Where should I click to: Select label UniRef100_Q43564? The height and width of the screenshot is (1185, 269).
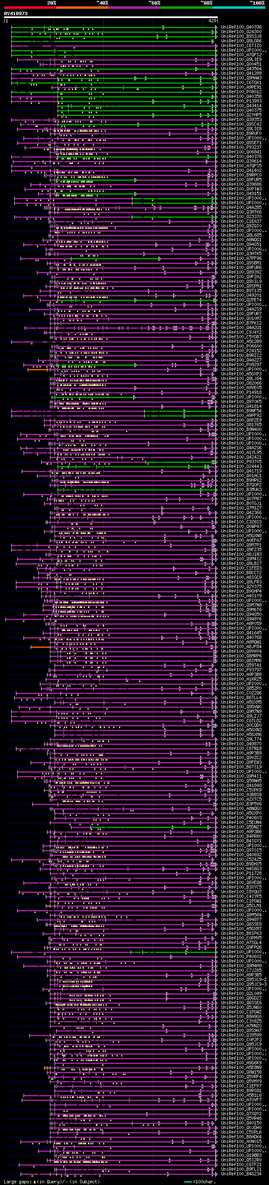241,69
